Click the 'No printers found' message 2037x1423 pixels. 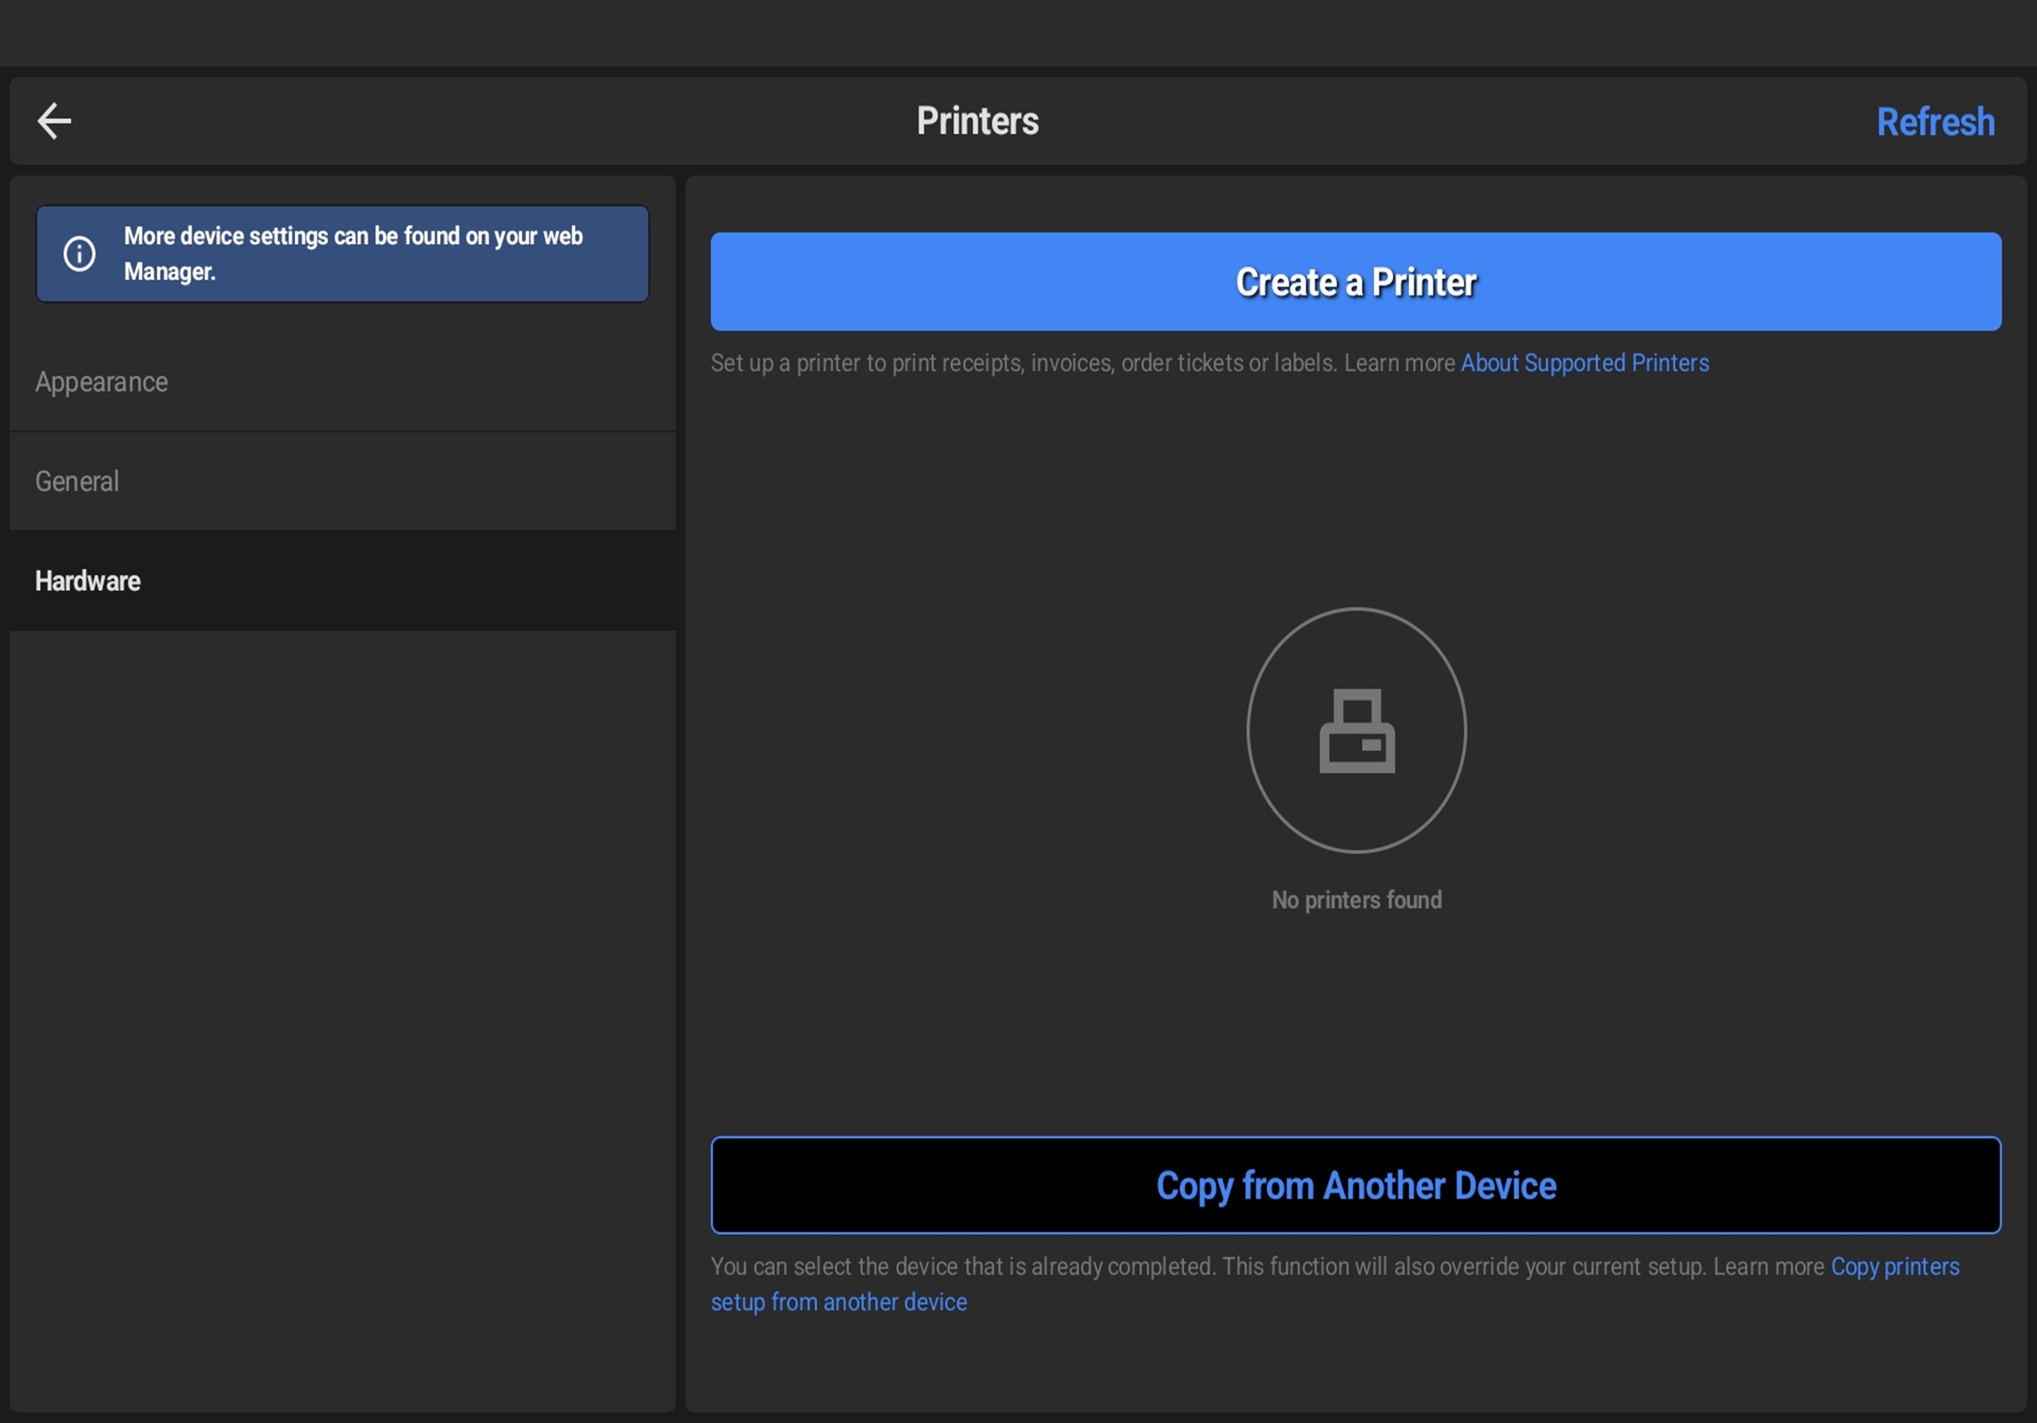click(x=1355, y=900)
